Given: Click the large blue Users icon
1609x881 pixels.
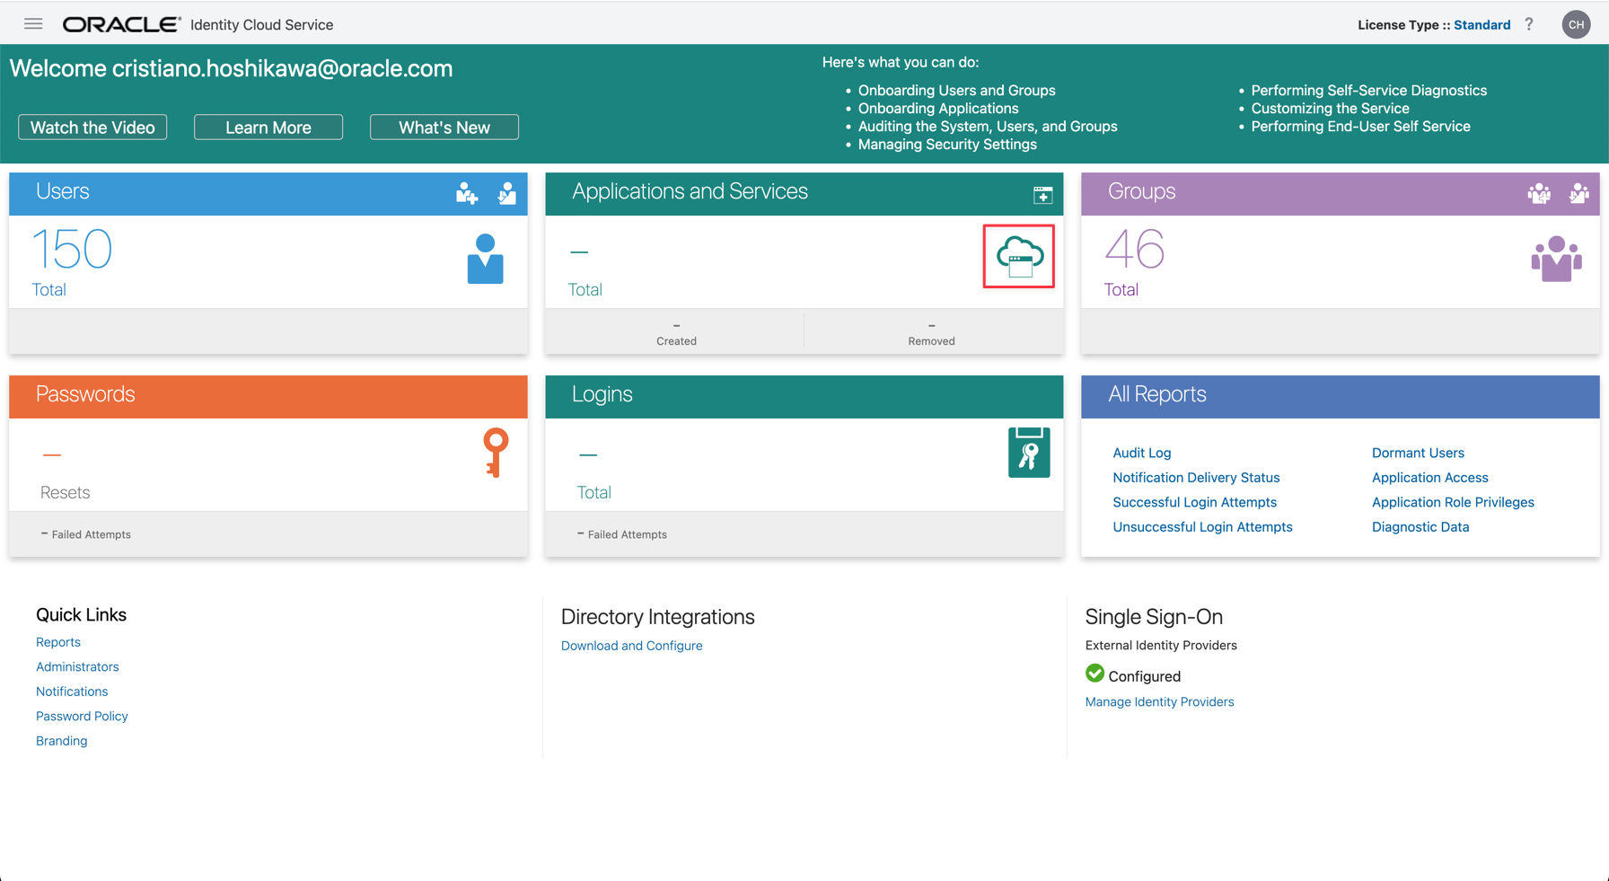Looking at the screenshot, I should click(485, 259).
